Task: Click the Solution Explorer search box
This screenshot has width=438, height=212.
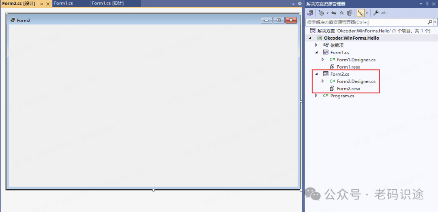Action: pos(365,22)
